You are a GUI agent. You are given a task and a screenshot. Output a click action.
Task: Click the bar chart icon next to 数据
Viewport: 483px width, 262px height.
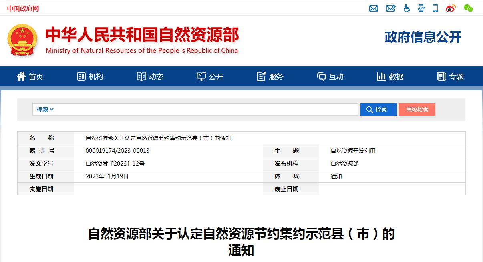tap(381, 76)
